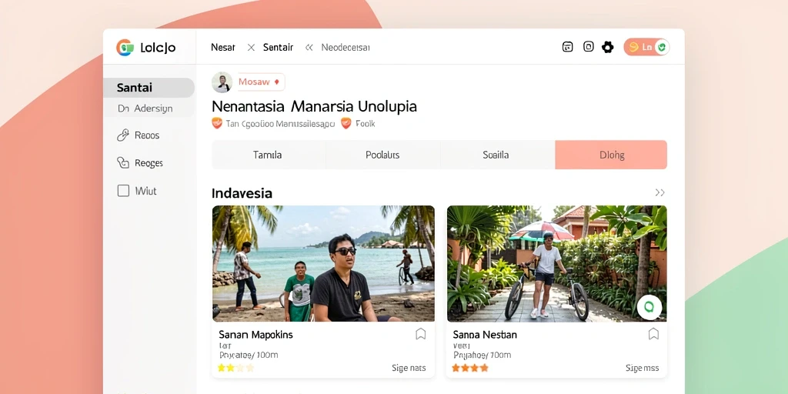
Task: Click the Reoges sidebar icon
Action: pos(122,162)
